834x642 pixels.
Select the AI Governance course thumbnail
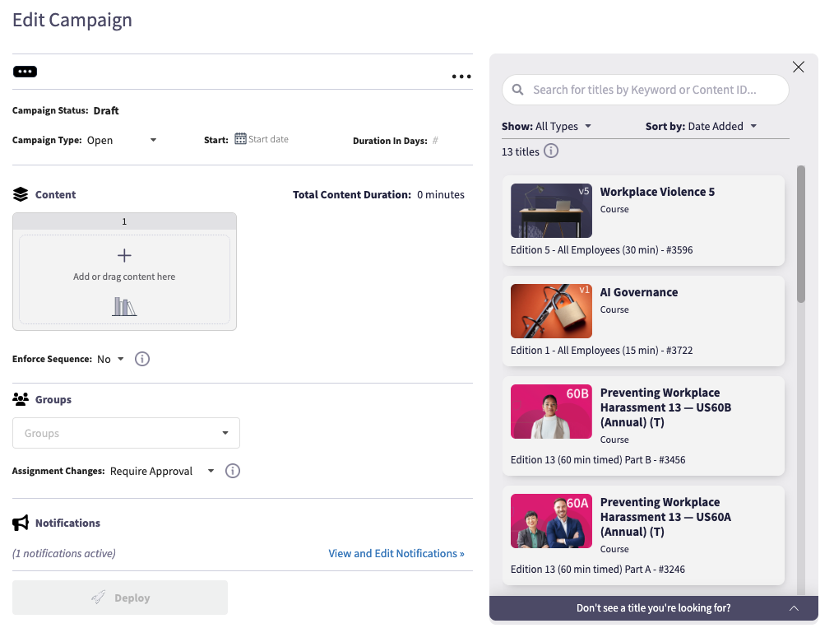551,311
